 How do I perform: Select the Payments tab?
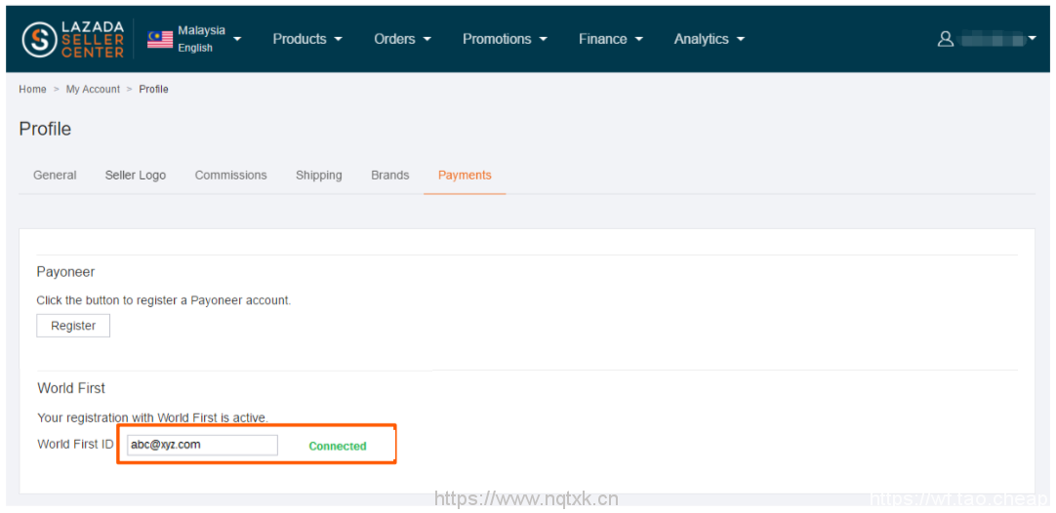tap(465, 176)
